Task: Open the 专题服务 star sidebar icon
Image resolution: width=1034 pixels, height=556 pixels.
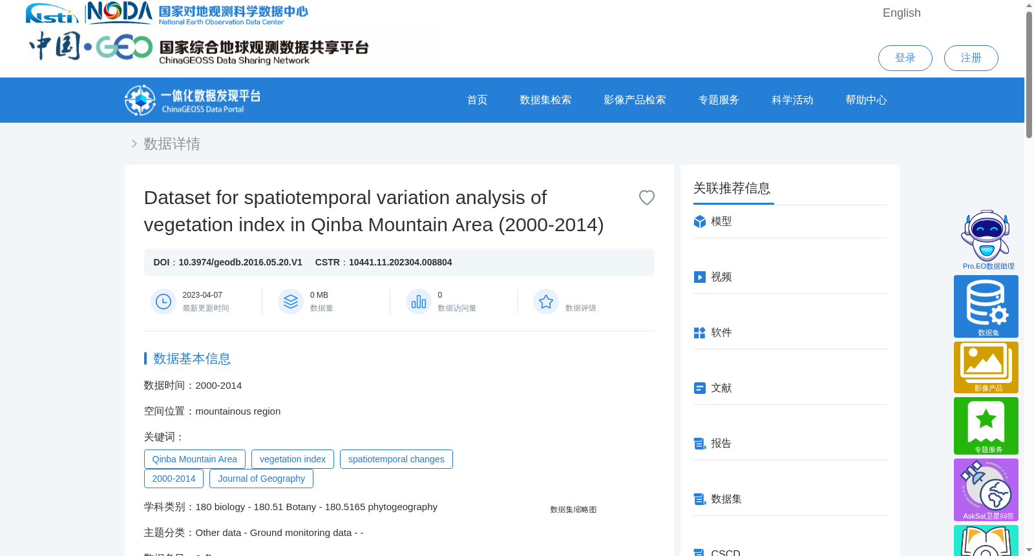Action: (x=986, y=426)
